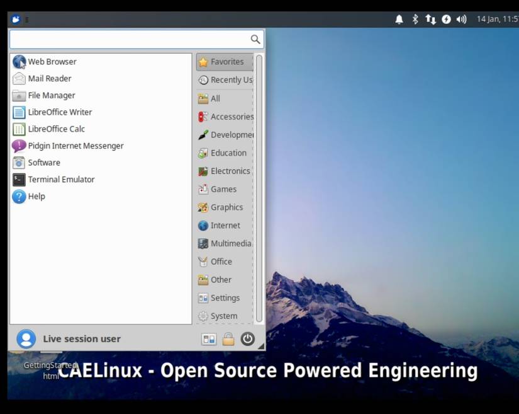Screen dimensions: 519x414
Task: Click the Bluetooth tray icon
Action: pos(415,20)
